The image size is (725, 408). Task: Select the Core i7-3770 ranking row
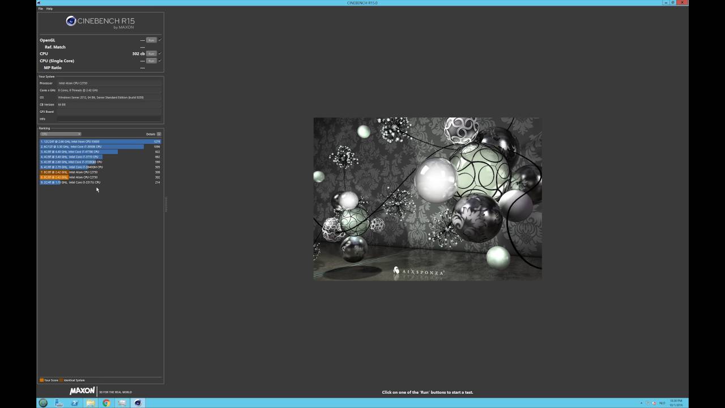100,157
